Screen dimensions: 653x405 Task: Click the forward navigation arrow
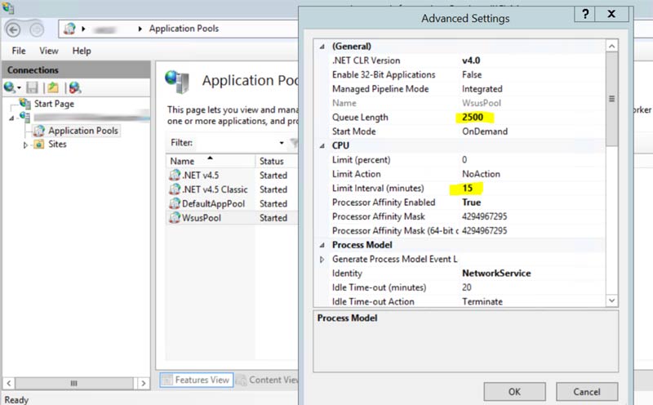36,29
